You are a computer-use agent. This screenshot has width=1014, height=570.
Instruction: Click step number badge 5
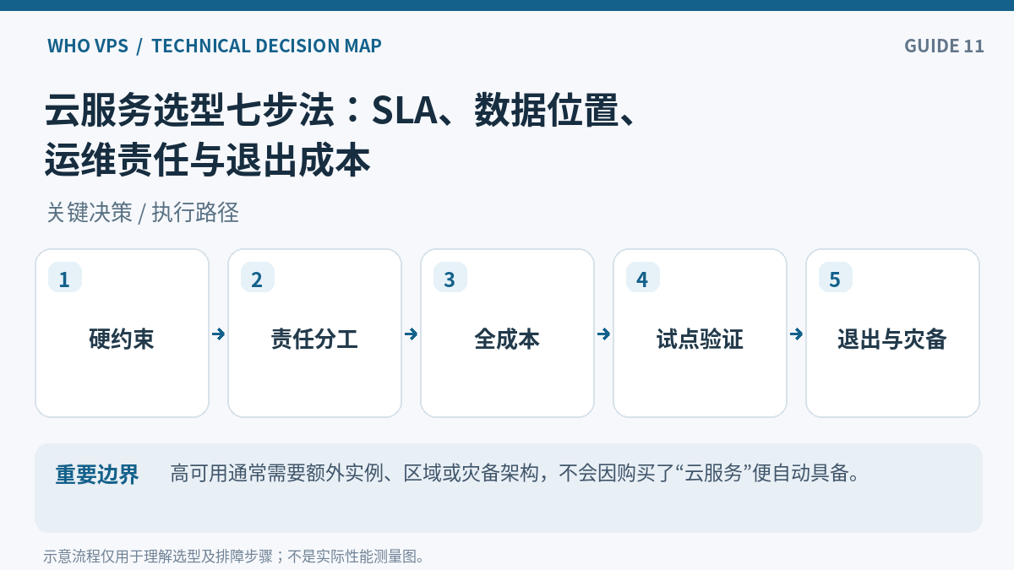(x=836, y=278)
